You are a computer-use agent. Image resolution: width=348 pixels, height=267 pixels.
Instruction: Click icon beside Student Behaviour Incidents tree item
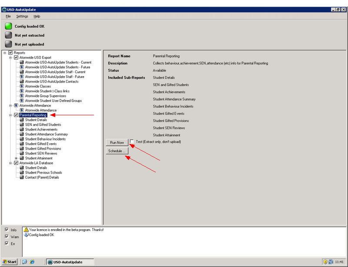[x=22, y=139]
